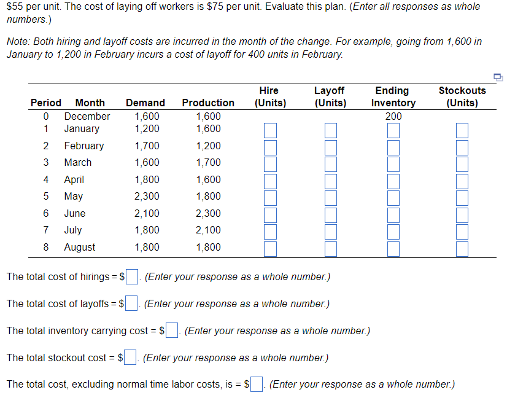Click the April Ending Inventory cell

[392, 181]
